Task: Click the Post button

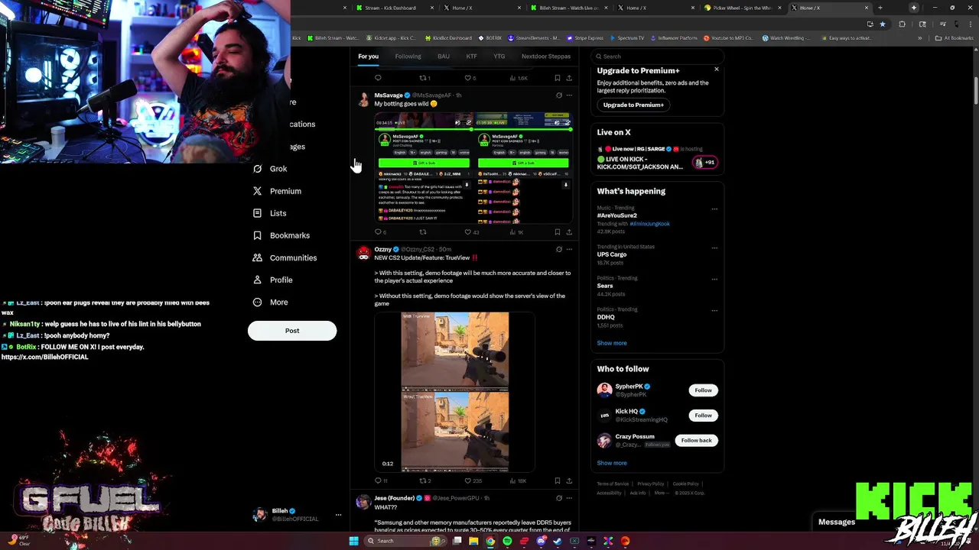Action: pos(292,331)
